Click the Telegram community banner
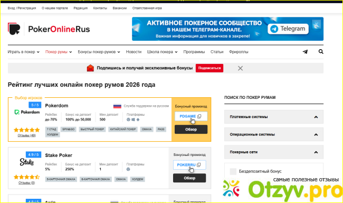343x203 pixels. pyautogui.click(x=227, y=29)
